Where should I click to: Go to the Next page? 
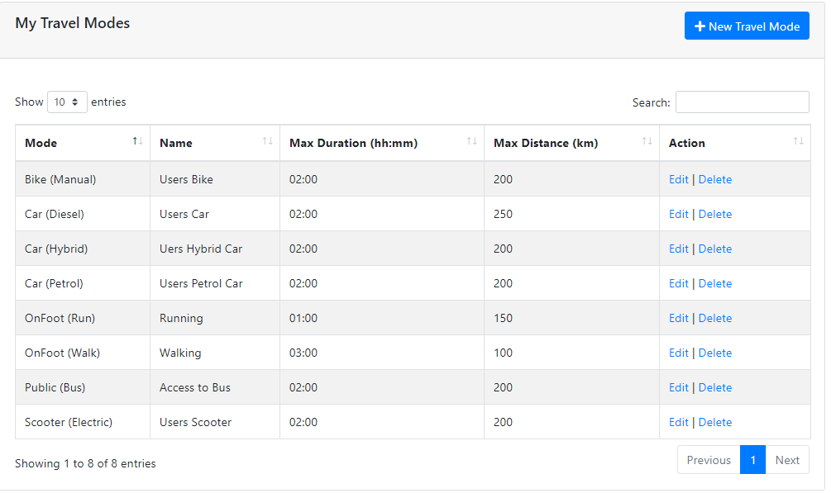(x=787, y=460)
